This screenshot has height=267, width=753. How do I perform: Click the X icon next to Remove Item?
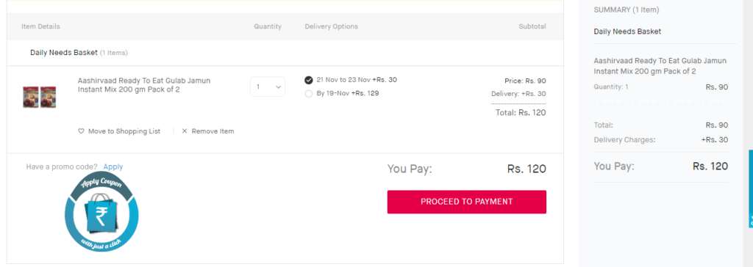[x=185, y=131]
